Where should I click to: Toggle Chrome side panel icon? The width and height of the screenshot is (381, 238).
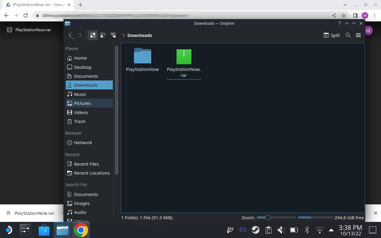point(355,15)
